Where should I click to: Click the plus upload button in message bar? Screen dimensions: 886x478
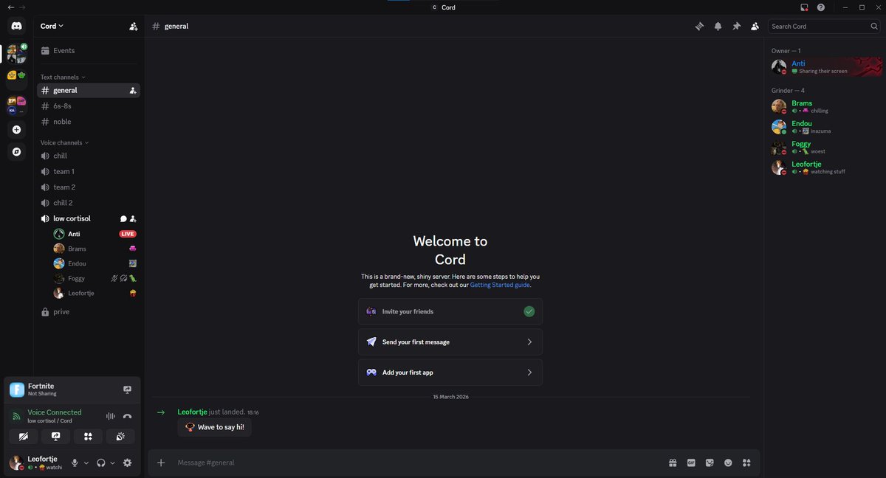click(x=161, y=463)
